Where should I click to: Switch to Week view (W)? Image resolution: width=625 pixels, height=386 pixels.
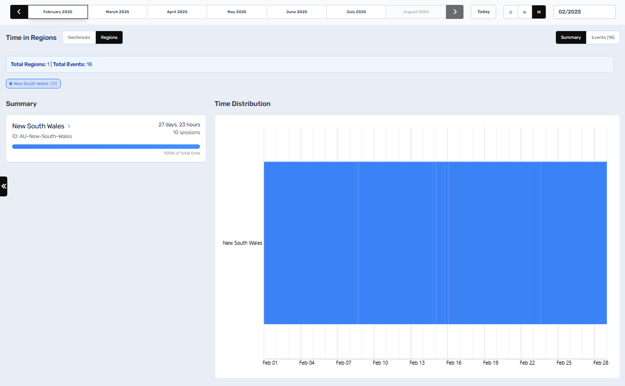(x=524, y=12)
